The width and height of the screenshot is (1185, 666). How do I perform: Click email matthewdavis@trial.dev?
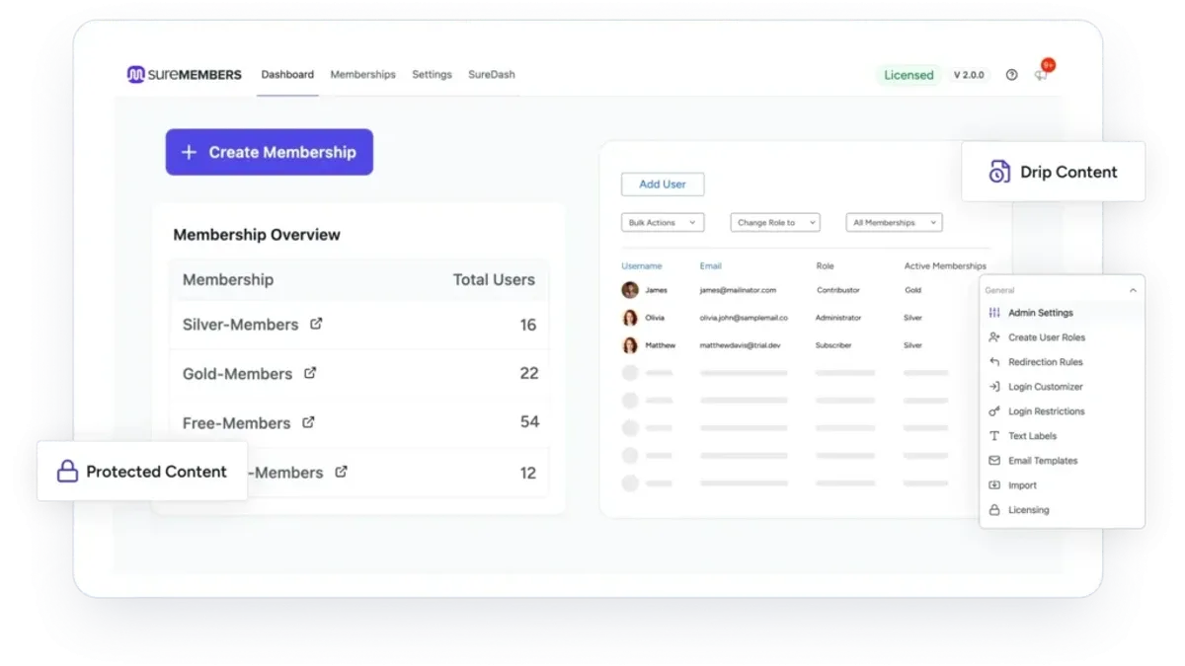coord(740,345)
